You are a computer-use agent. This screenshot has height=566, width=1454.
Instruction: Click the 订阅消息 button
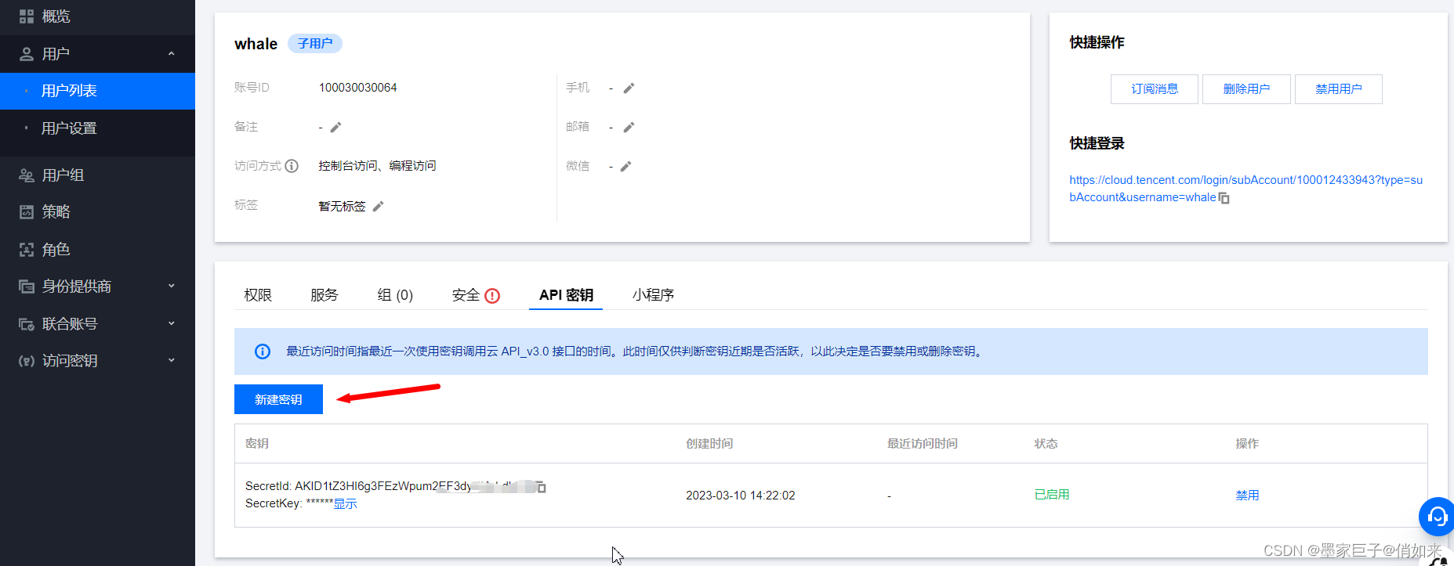pos(1155,89)
